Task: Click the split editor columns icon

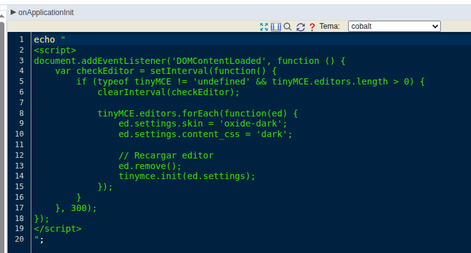Action: (x=275, y=27)
